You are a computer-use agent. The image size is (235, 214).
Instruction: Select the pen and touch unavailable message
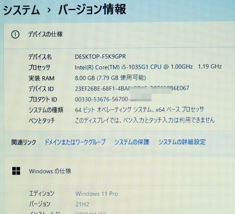coord(145,120)
